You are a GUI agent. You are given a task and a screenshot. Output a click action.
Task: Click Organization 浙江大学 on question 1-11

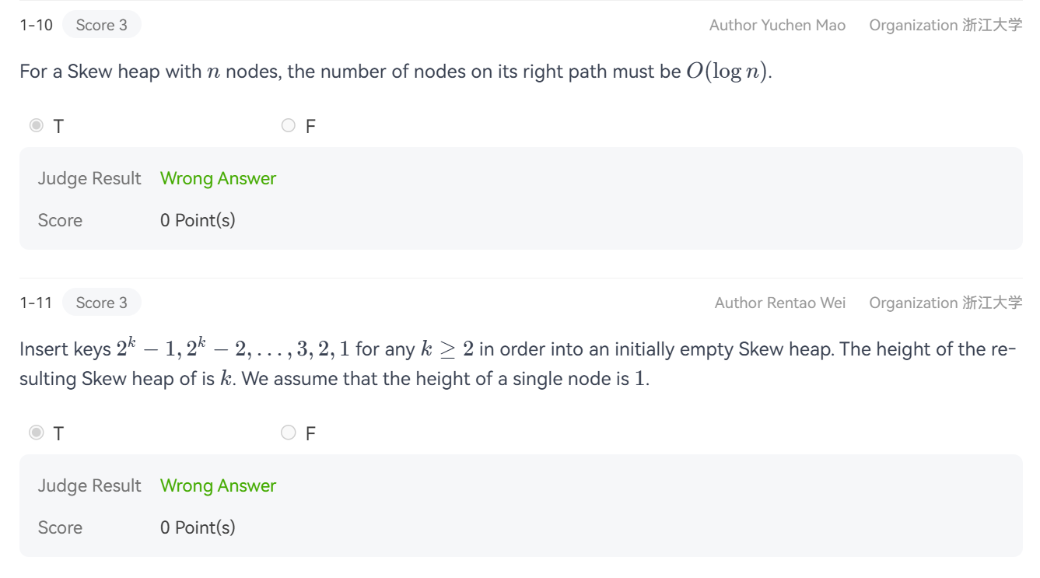tap(945, 303)
